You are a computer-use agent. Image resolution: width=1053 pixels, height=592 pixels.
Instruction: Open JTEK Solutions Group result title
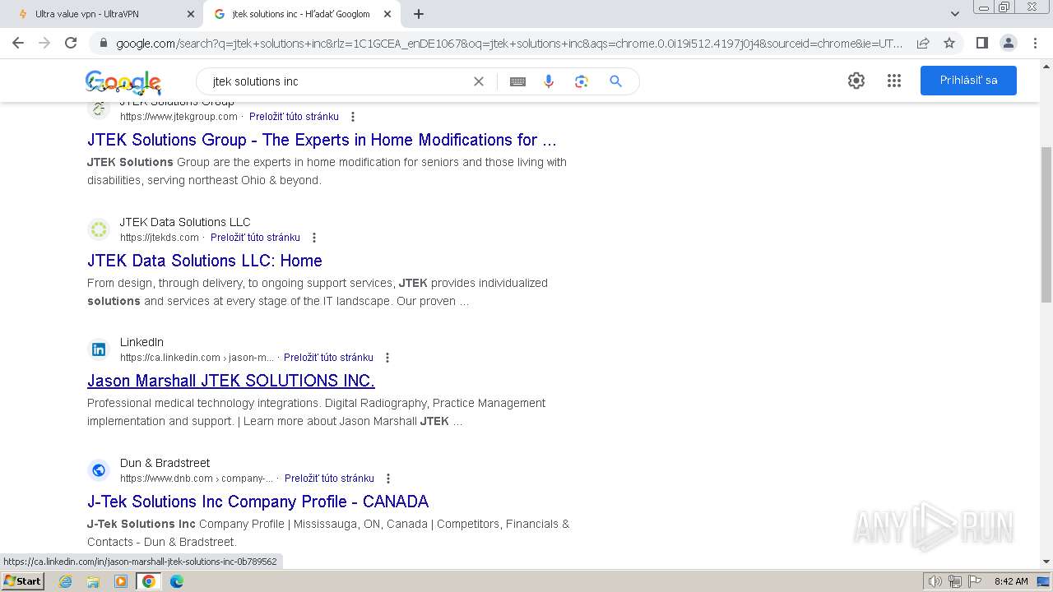point(322,140)
